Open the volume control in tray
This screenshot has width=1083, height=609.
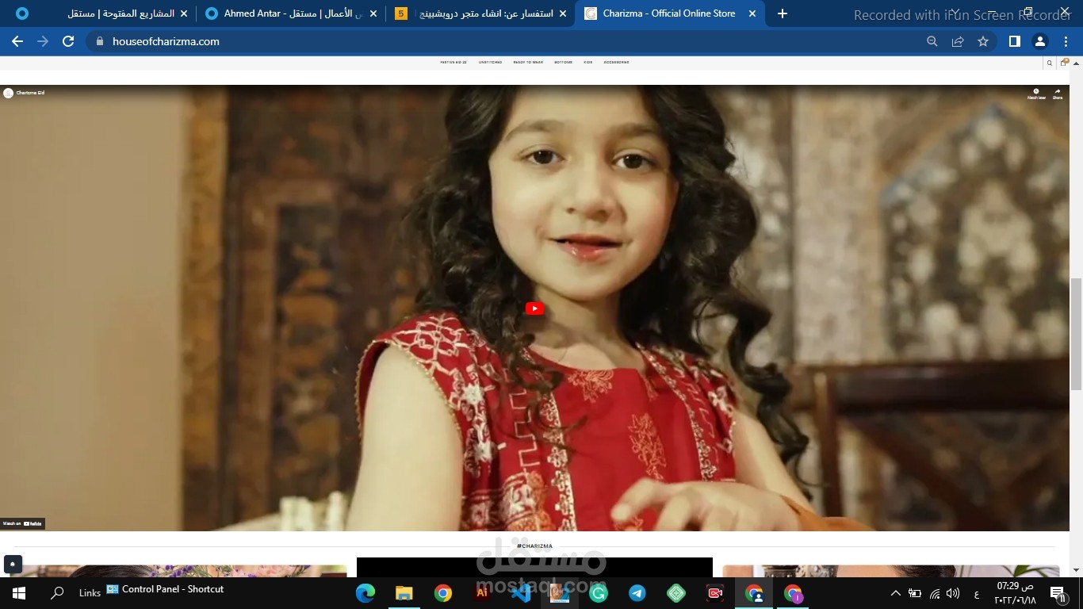coord(954,593)
